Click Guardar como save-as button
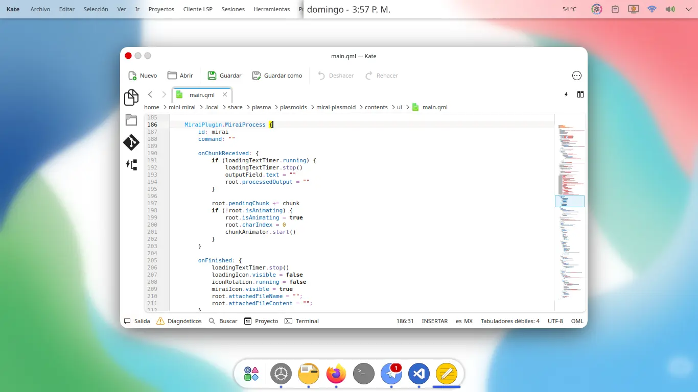This screenshot has height=392, width=698. [x=277, y=76]
